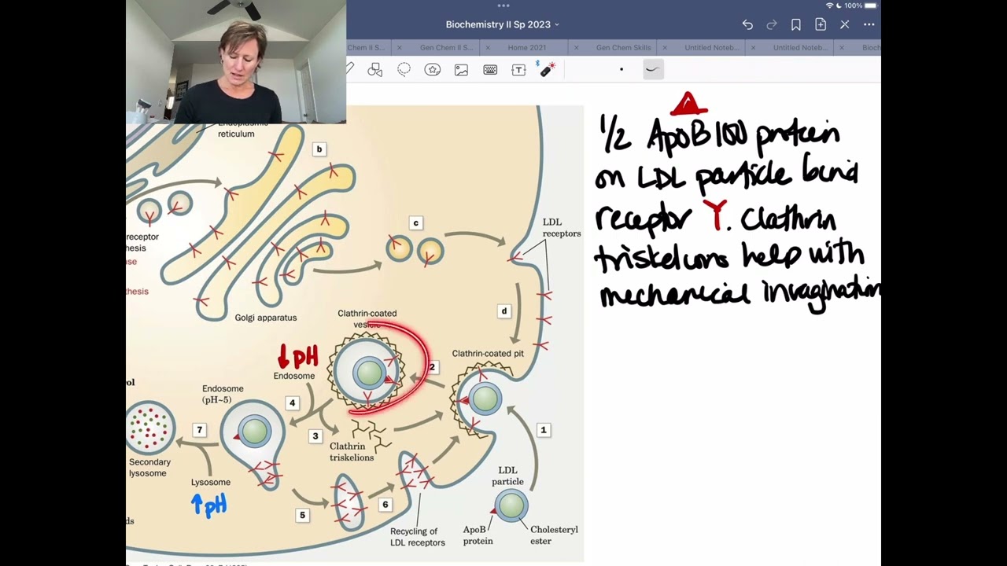Screen dimensions: 1007x566
Task: Switch to the Home 2021 tab
Action: 527,48
